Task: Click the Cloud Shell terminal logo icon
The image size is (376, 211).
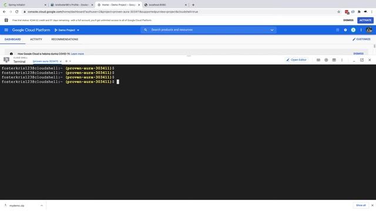Action: [6, 60]
